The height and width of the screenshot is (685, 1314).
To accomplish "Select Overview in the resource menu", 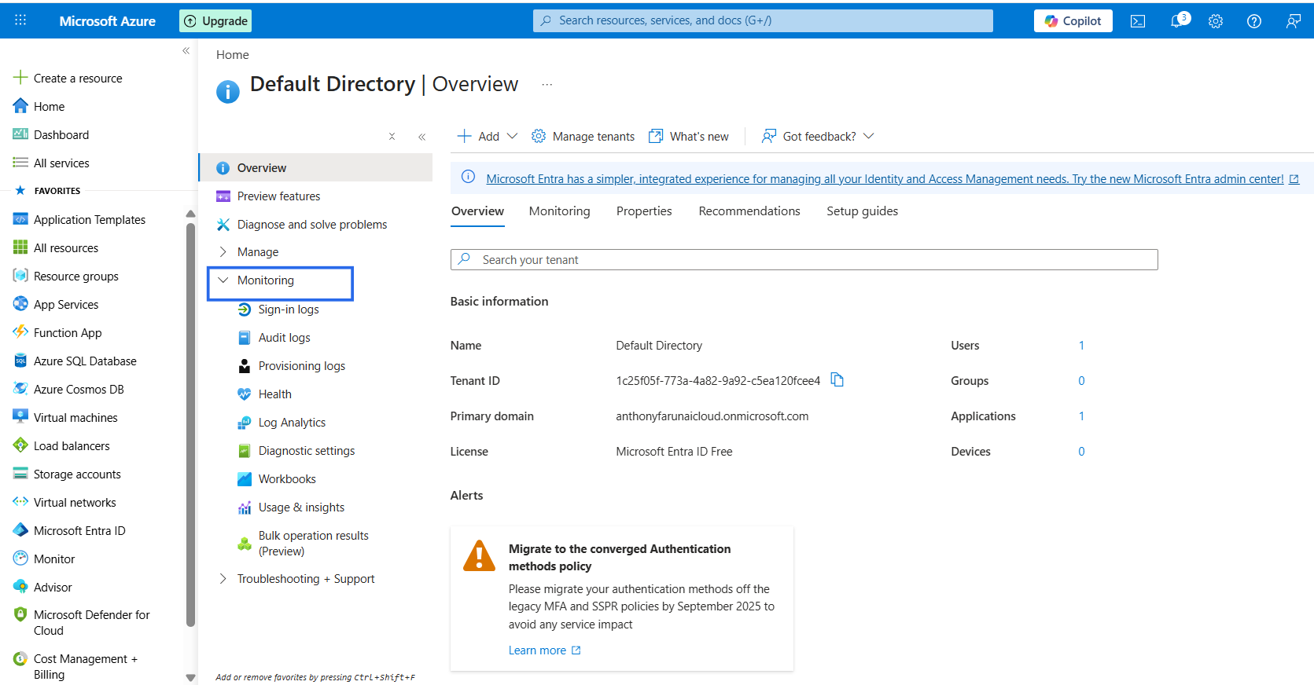I will pos(315,168).
